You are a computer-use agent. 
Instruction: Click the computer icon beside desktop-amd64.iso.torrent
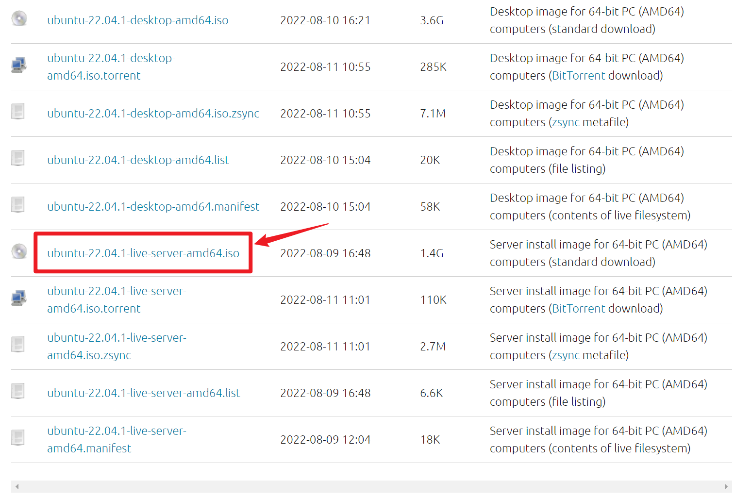click(19, 65)
